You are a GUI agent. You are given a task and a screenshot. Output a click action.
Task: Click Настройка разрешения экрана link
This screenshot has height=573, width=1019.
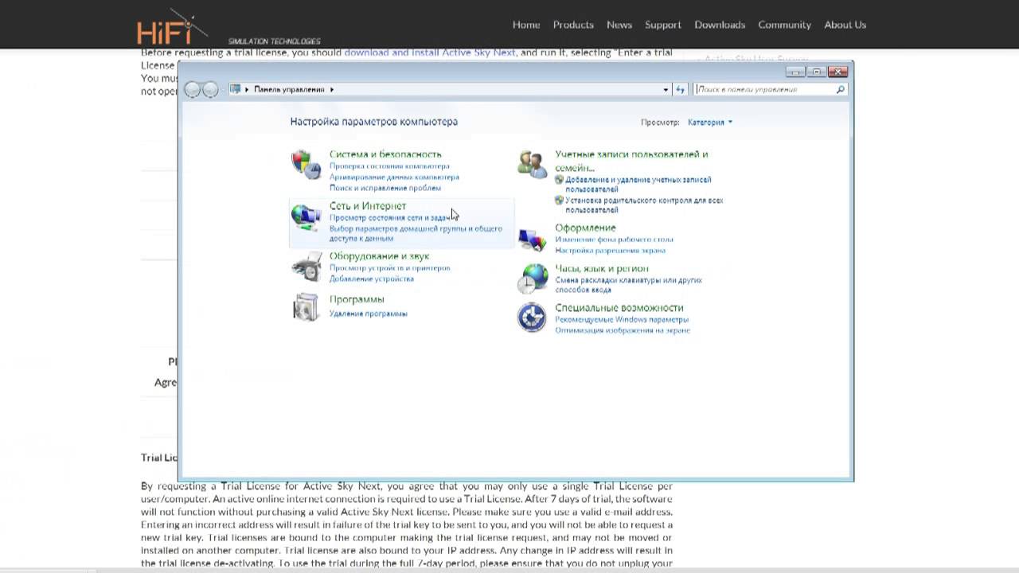coord(610,251)
